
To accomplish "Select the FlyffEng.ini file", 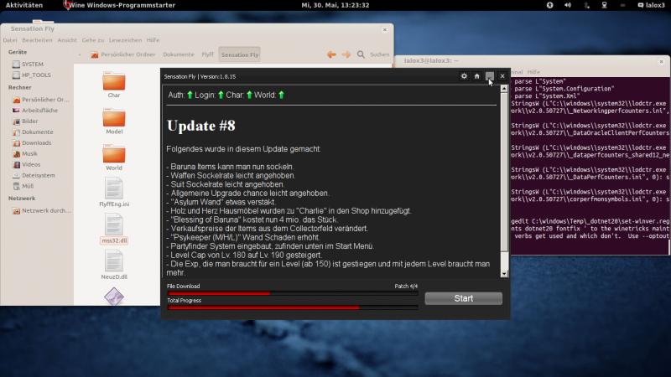I will point(114,192).
